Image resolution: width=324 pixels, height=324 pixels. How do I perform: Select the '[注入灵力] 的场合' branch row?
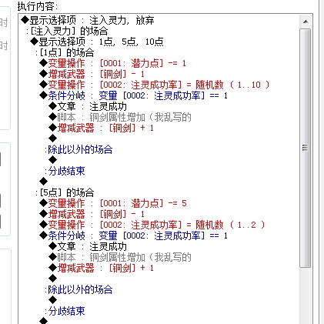point(67,31)
